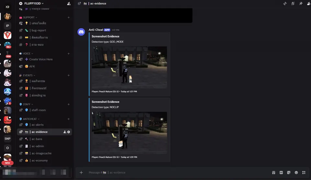Collapse the SUPPORT category

28,17
